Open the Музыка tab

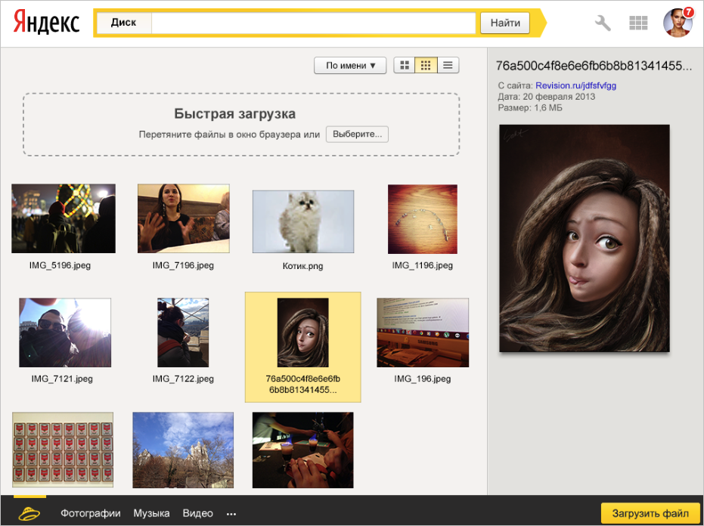click(x=151, y=513)
